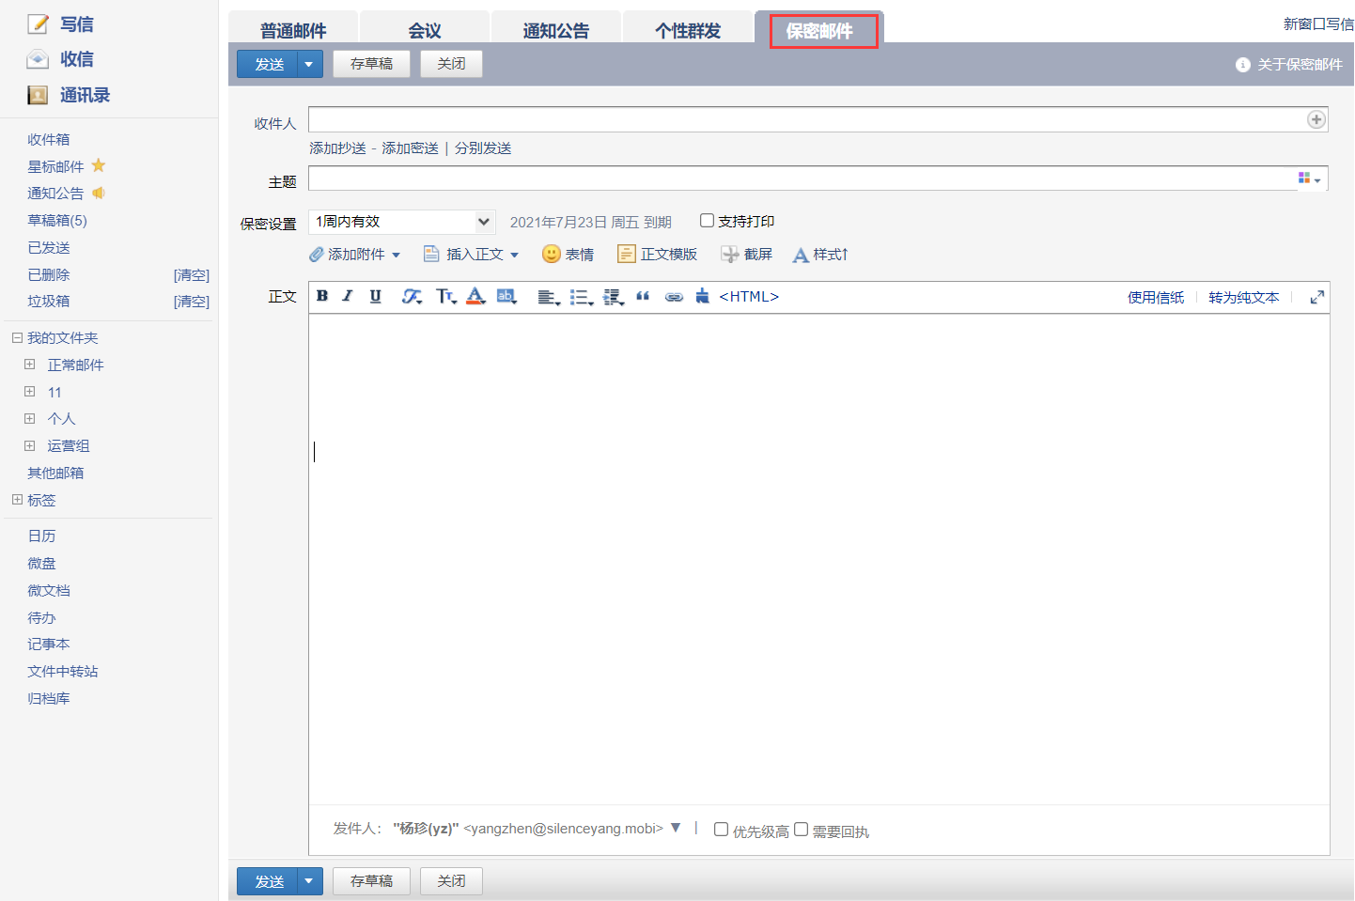Click the underline formatting icon
The image size is (1355, 901).
coord(375,296)
